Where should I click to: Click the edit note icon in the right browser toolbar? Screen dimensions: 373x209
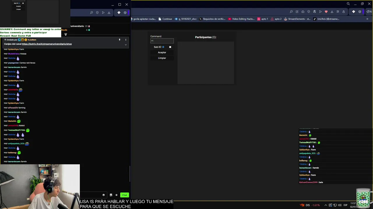click(297, 12)
